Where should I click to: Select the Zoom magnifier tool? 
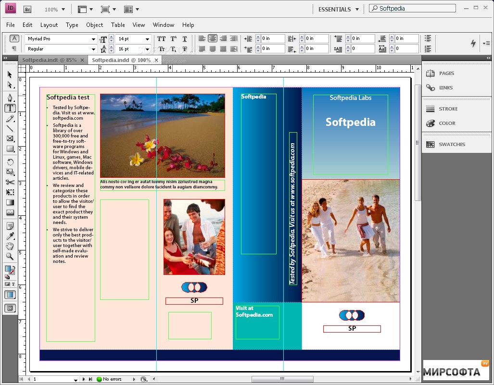(x=10, y=256)
